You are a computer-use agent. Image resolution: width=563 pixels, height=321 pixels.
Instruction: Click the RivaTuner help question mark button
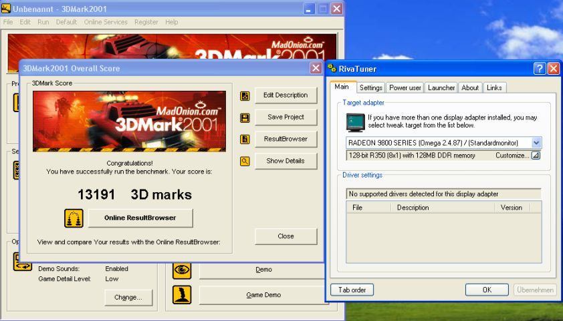pyautogui.click(x=540, y=69)
